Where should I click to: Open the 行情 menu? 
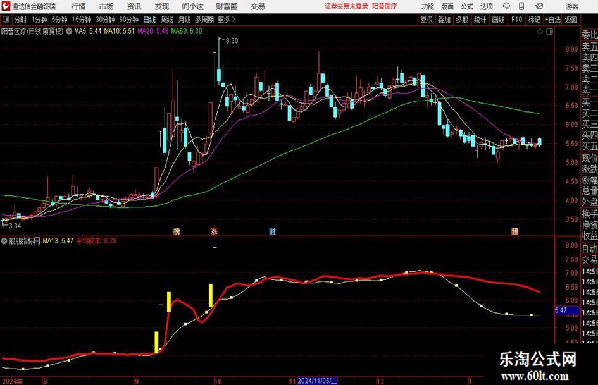[x=78, y=6]
